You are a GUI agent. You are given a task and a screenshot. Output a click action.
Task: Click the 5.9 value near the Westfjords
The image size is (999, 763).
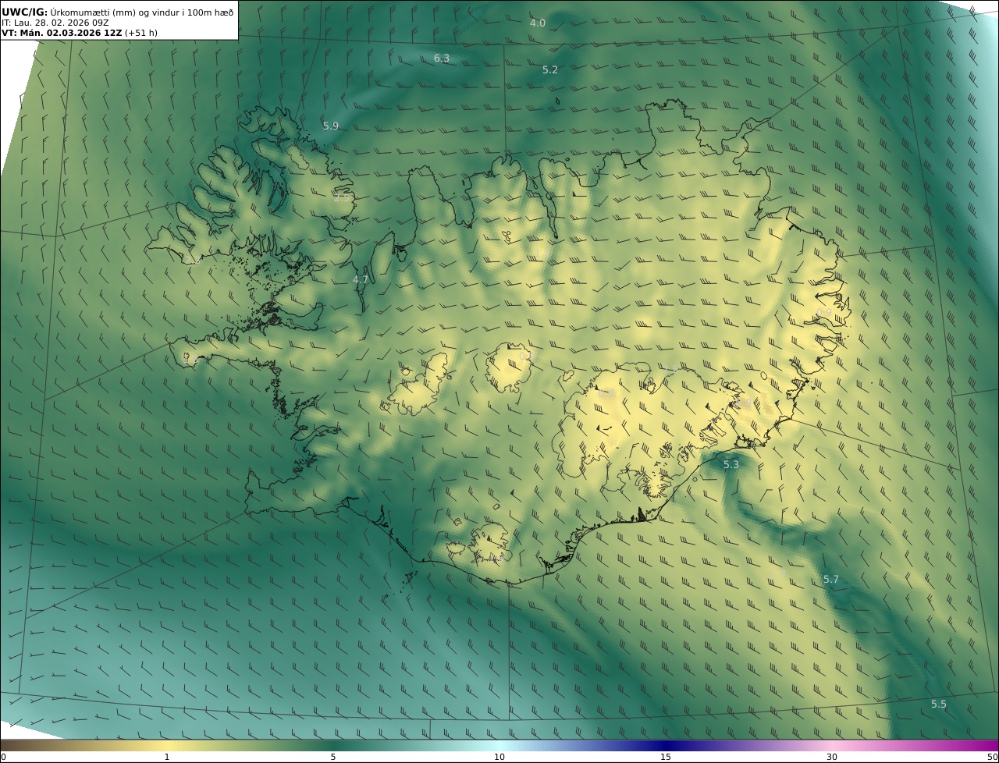(x=331, y=126)
